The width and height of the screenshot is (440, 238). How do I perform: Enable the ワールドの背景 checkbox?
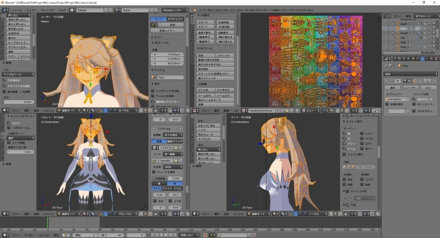coord(153,96)
